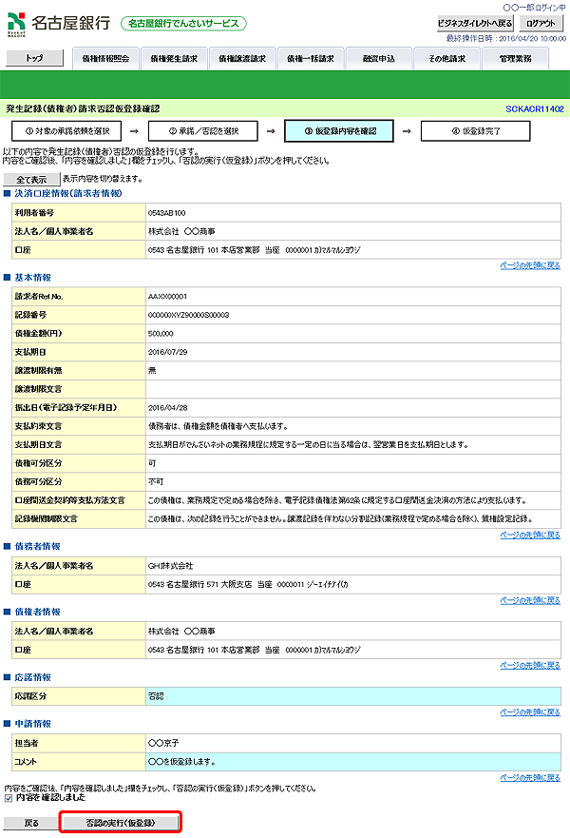Click the 債権者情報 section heading

pyautogui.click(x=37, y=612)
